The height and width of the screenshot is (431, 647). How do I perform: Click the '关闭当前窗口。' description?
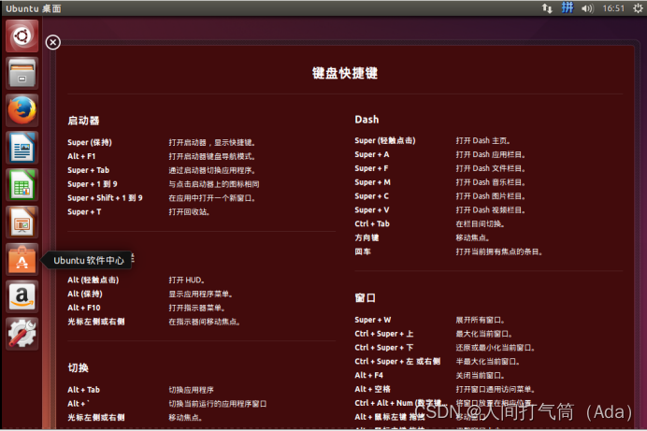point(481,375)
